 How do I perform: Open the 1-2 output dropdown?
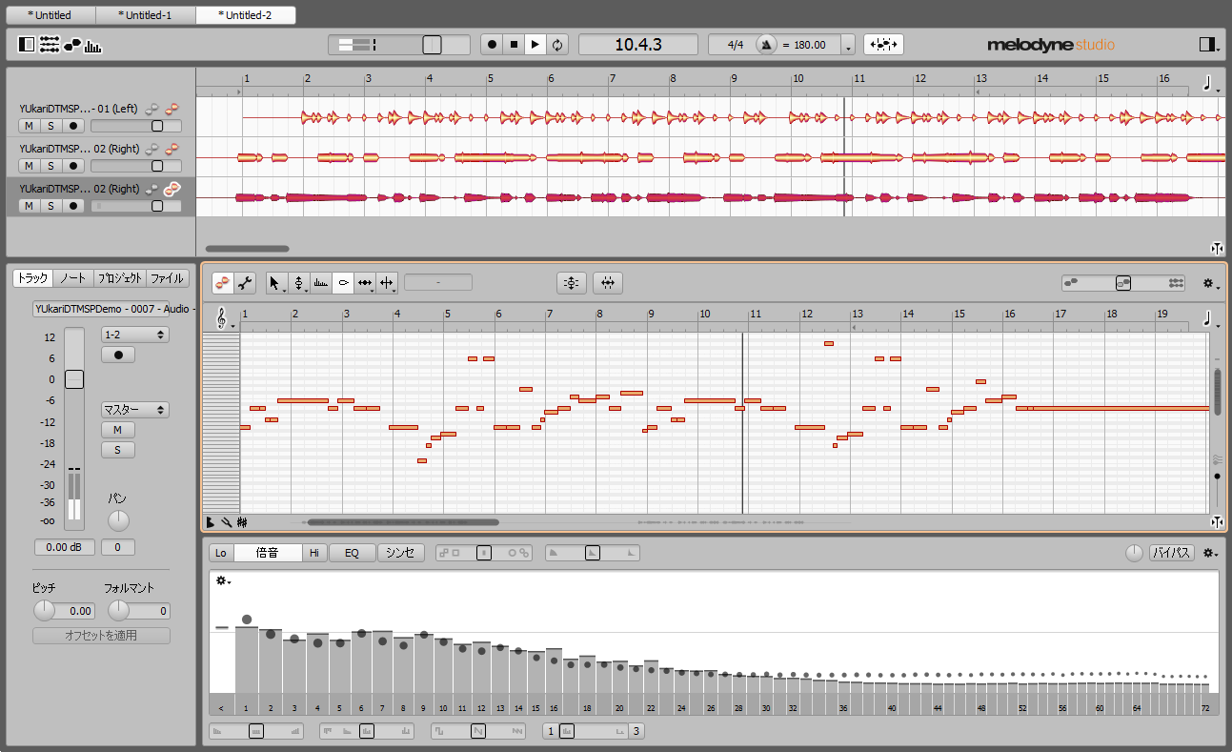pyautogui.click(x=135, y=335)
